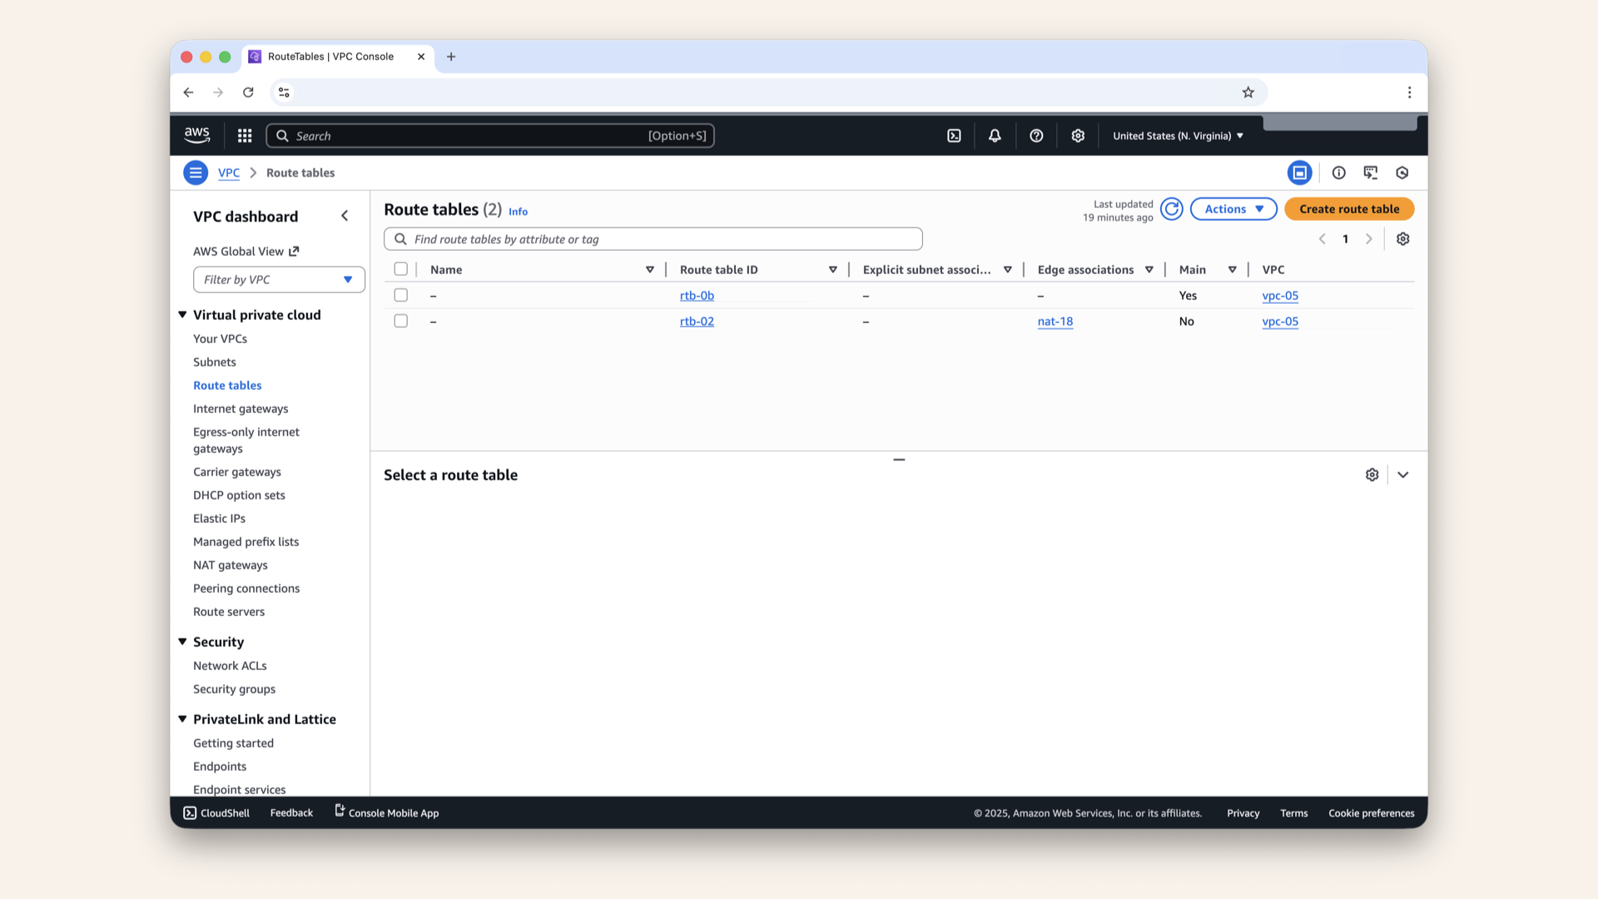Open the notifications bell
The width and height of the screenshot is (1598, 899).
pyautogui.click(x=995, y=136)
